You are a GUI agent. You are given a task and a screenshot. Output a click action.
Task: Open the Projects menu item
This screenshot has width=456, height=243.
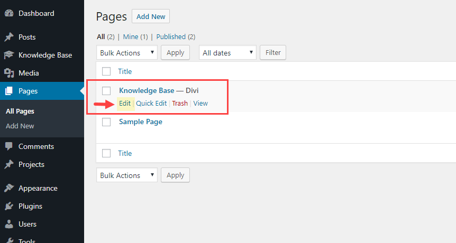(x=31, y=165)
